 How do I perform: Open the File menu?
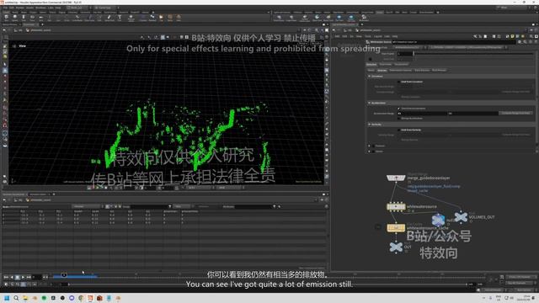6,8
